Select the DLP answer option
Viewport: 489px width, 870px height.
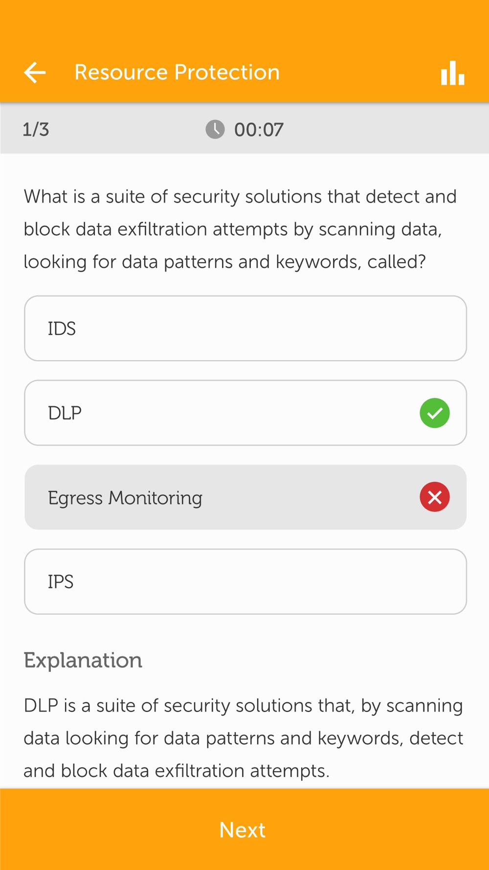coord(245,413)
